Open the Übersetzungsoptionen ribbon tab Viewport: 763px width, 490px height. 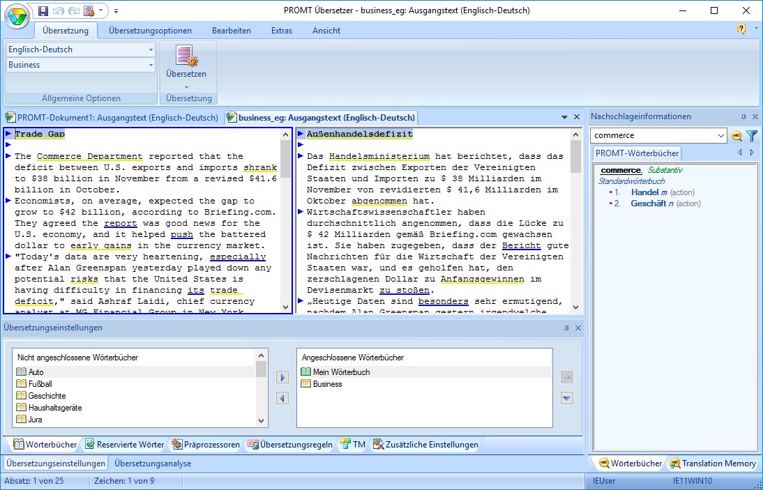(151, 31)
